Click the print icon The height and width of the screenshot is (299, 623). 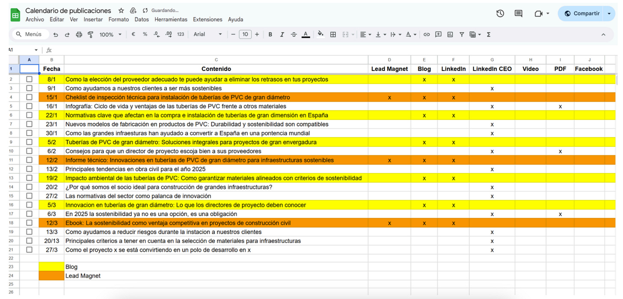point(79,35)
